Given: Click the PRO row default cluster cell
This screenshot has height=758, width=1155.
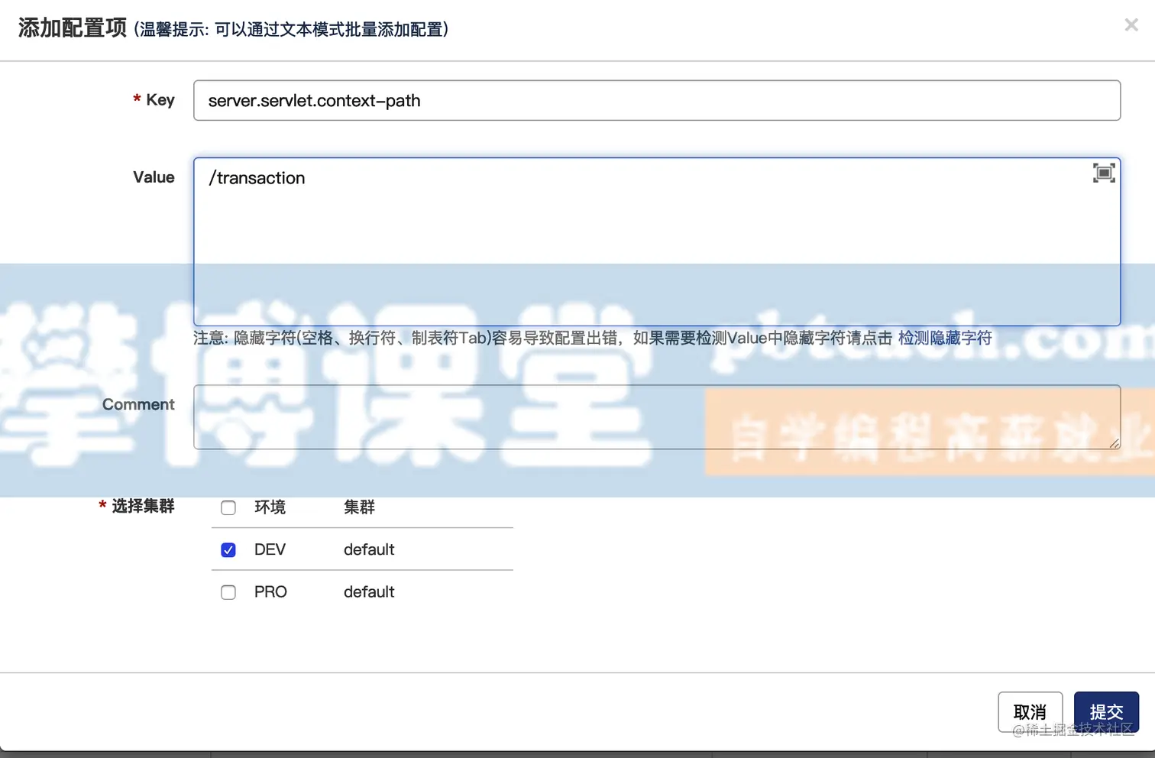Looking at the screenshot, I should [x=369, y=591].
